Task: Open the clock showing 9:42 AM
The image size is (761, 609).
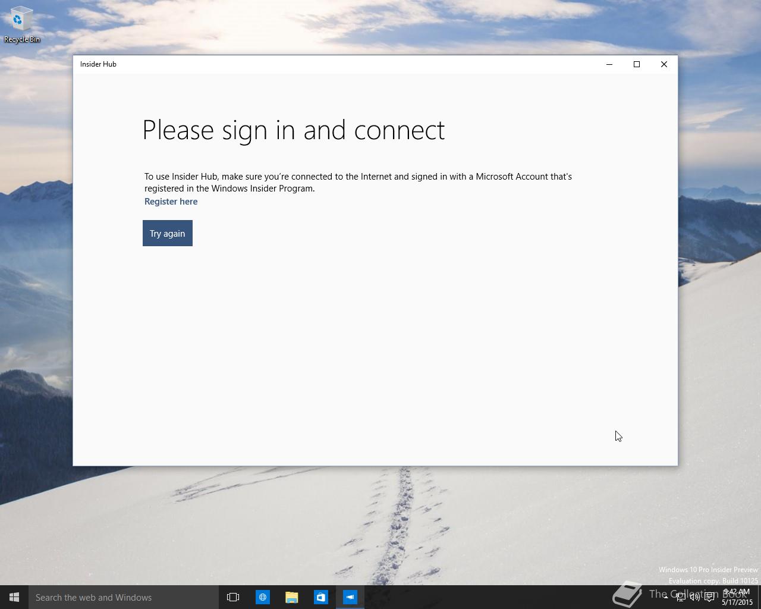Action: pyautogui.click(x=737, y=597)
